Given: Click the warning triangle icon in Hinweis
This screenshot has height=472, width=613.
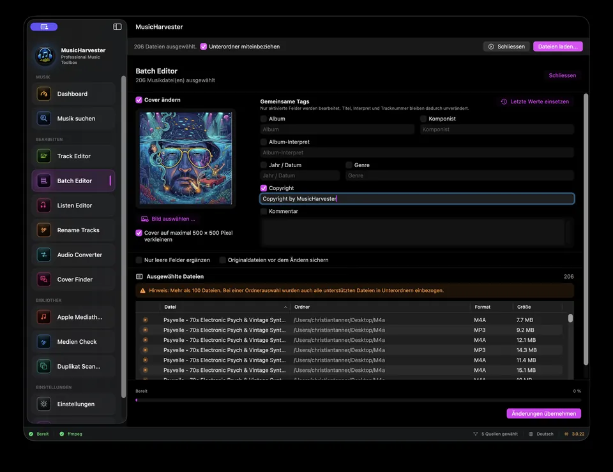Looking at the screenshot, I should [142, 290].
